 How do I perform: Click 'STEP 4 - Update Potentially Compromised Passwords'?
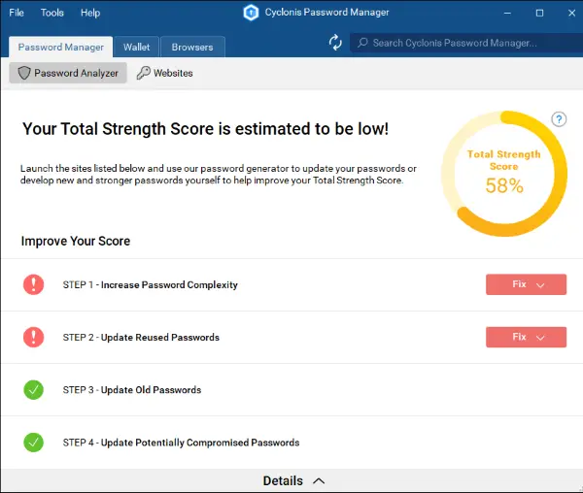click(x=181, y=443)
